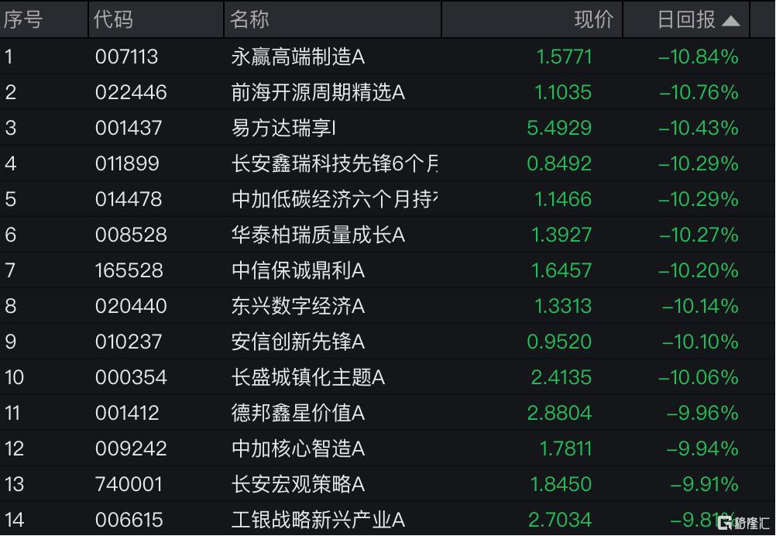
Task: Click the 日回报 column header label
Action: [x=686, y=20]
